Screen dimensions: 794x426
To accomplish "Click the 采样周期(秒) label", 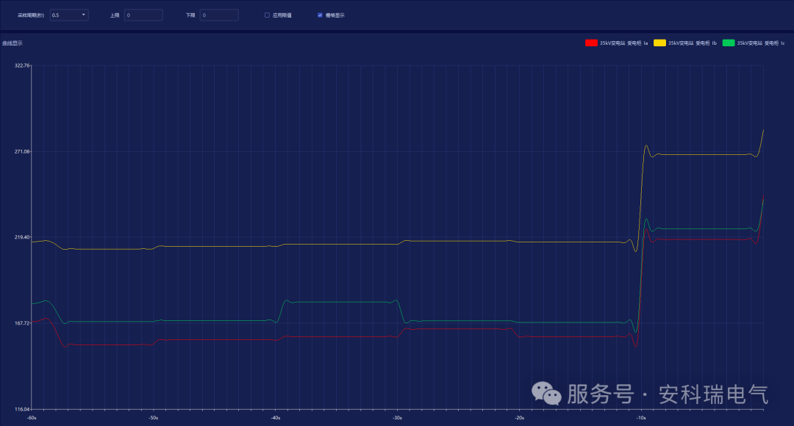I will click(x=31, y=15).
